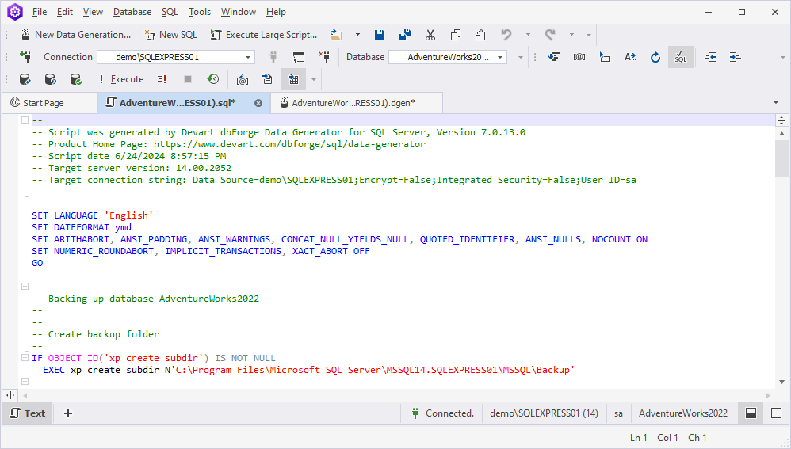Decrease line indent icon
The height and width of the screenshot is (449, 791).
710,57
